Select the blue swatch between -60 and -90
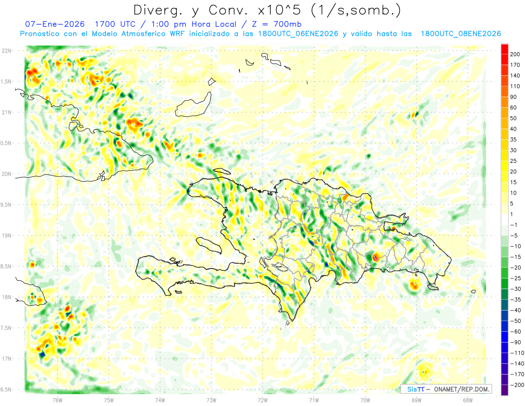 (504, 337)
